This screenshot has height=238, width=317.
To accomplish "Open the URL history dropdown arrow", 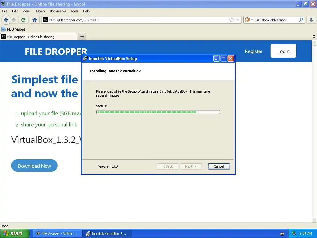I will click(238, 20).
